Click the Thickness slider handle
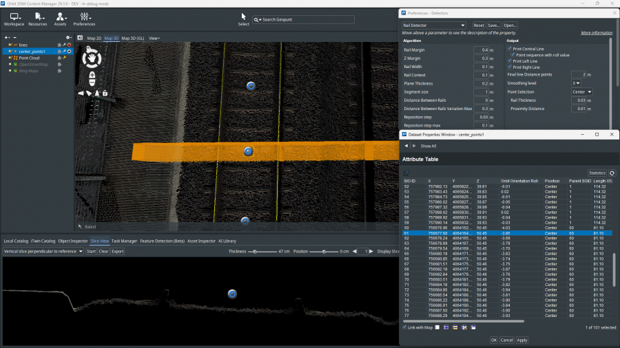 255,251
